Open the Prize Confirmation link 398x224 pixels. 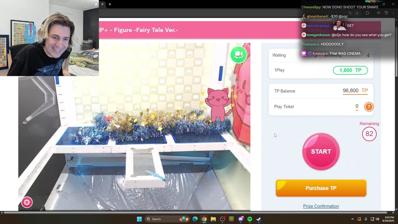click(x=321, y=206)
